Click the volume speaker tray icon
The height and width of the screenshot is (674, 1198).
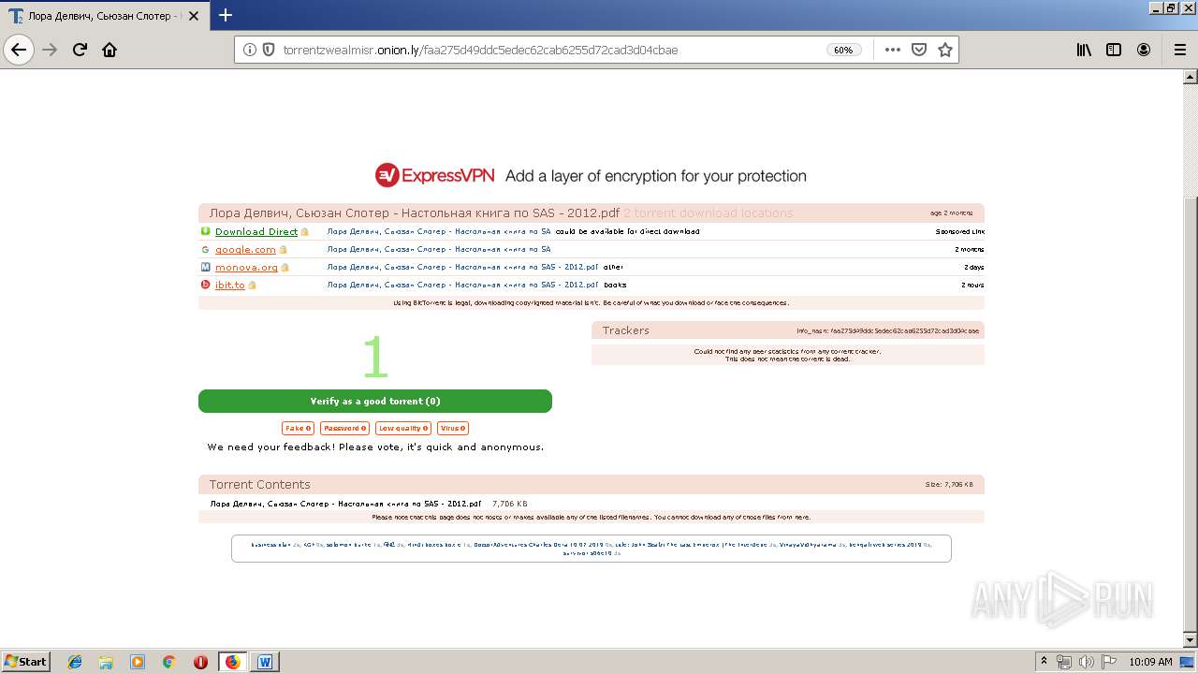pyautogui.click(x=1085, y=661)
